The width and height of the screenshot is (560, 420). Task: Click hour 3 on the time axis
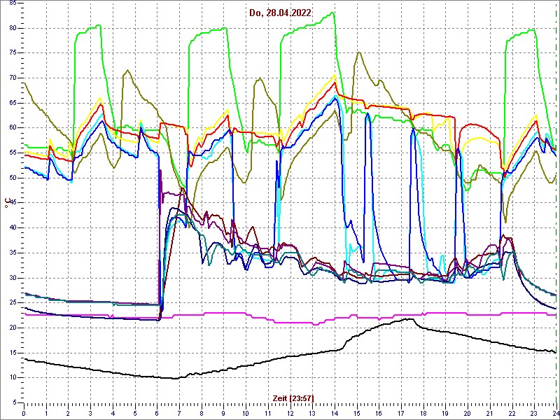pyautogui.click(x=90, y=413)
